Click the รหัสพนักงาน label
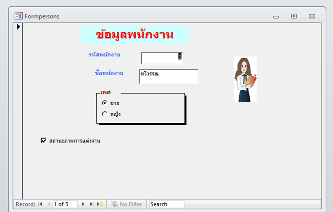This screenshot has width=333, height=212. (104, 55)
